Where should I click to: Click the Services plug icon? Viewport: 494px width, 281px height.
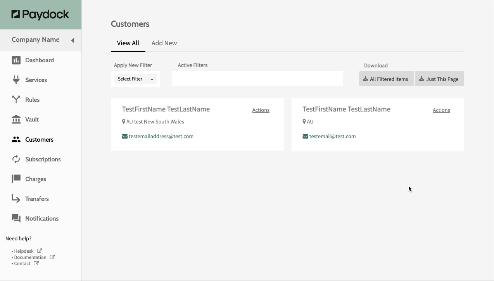(16, 80)
